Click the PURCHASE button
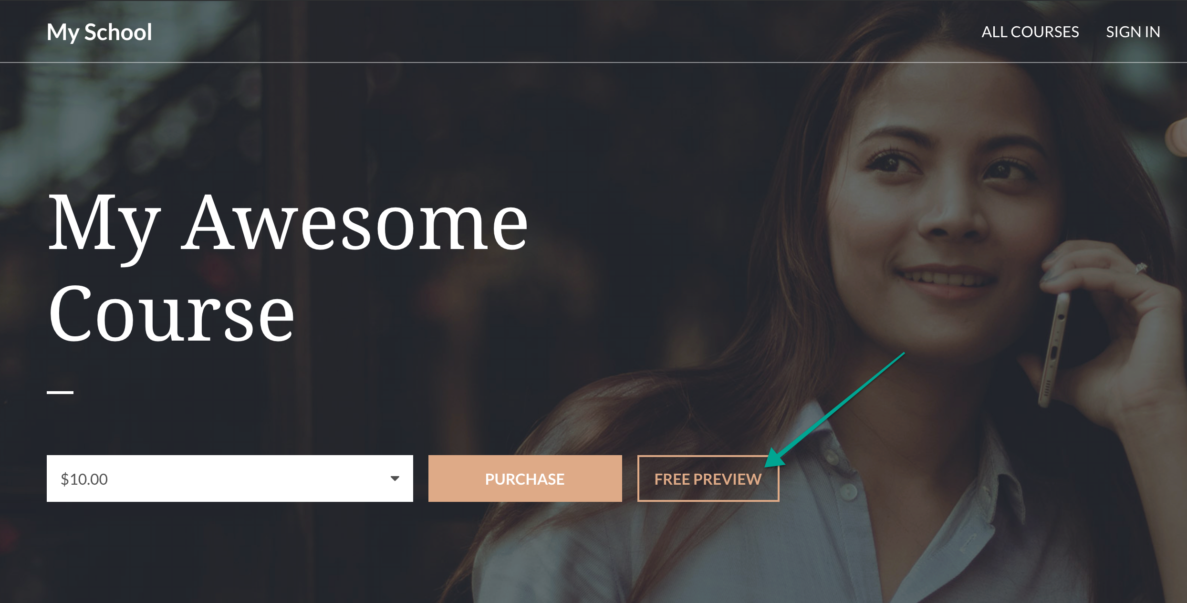1187x603 pixels. [525, 478]
